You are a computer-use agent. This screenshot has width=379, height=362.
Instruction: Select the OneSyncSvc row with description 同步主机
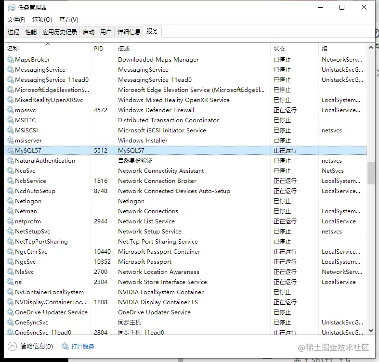click(x=185, y=323)
